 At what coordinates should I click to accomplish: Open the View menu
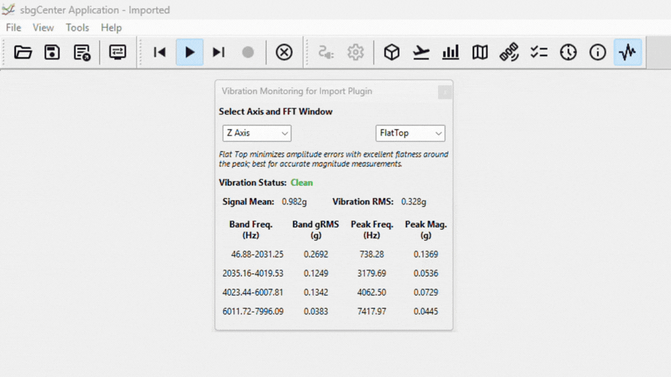43,27
